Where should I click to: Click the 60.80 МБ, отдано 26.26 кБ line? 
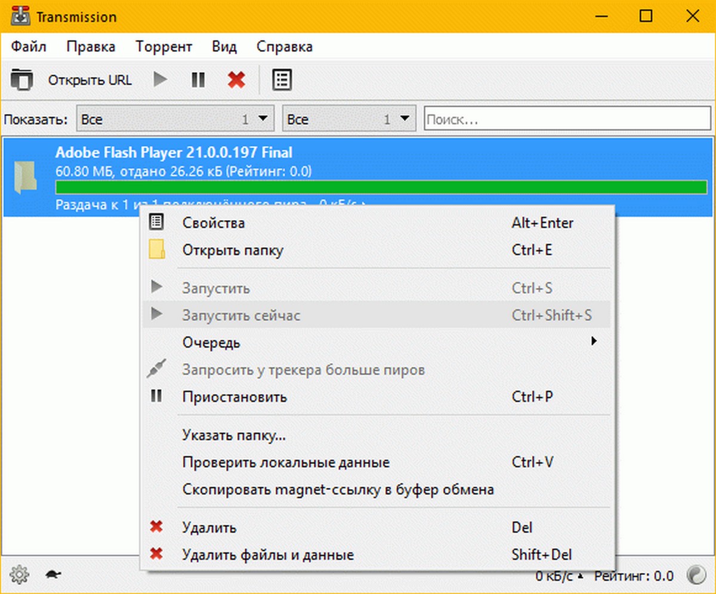[x=184, y=171]
